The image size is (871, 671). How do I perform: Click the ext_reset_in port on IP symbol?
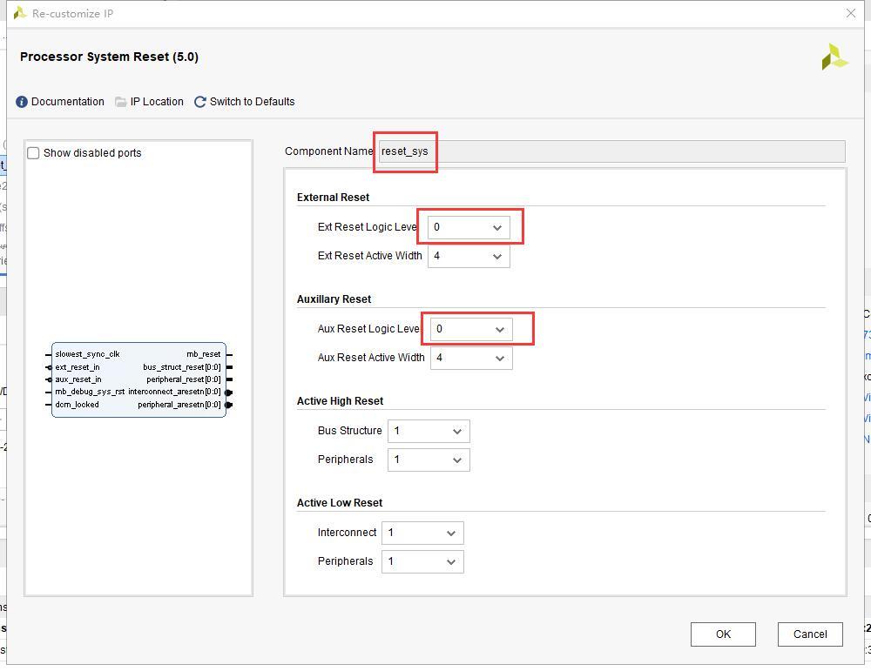pos(78,367)
